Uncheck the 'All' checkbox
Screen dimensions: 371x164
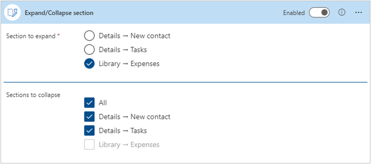(89, 103)
